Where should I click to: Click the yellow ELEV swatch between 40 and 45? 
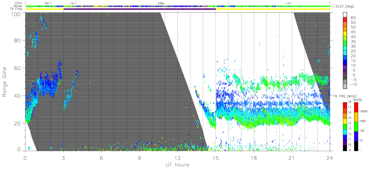click(345, 34)
